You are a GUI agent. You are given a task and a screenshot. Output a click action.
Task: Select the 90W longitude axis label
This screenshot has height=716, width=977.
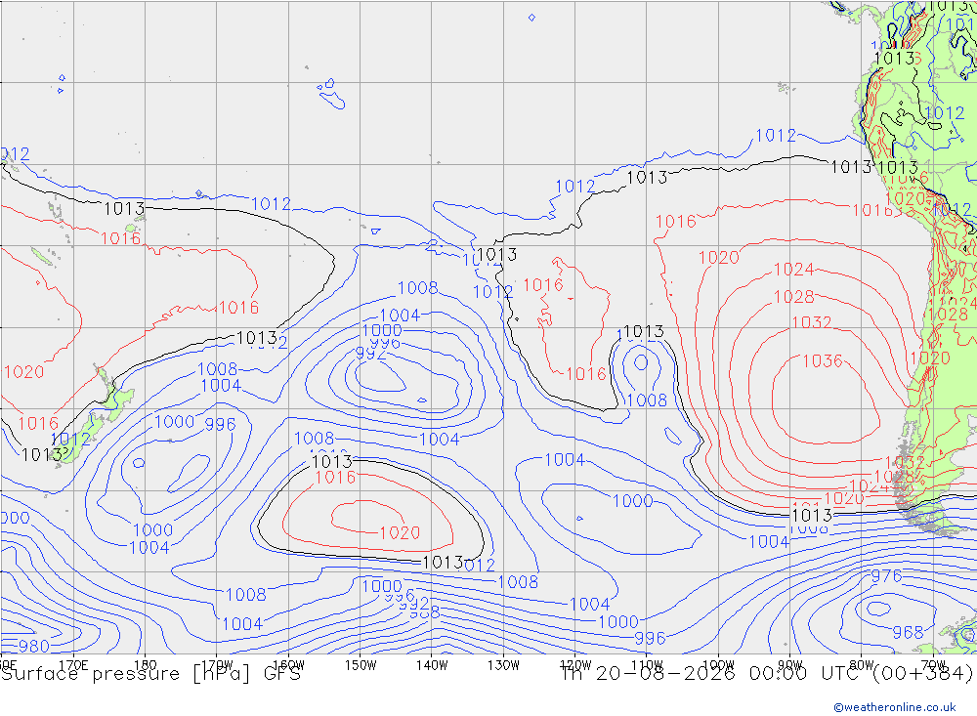tap(790, 665)
